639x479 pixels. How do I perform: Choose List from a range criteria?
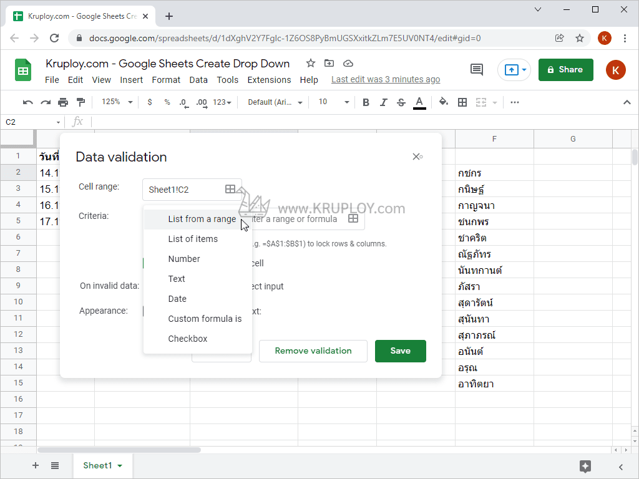pos(198,219)
